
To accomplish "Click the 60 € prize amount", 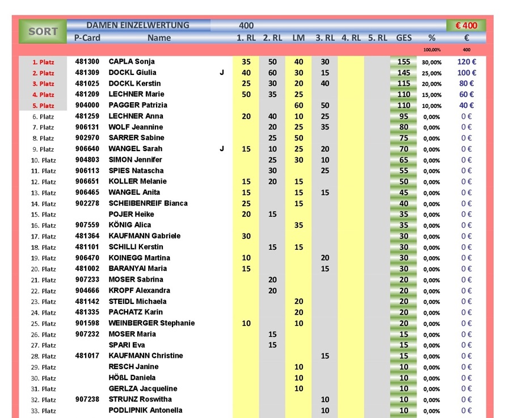I will pyautogui.click(x=466, y=94).
